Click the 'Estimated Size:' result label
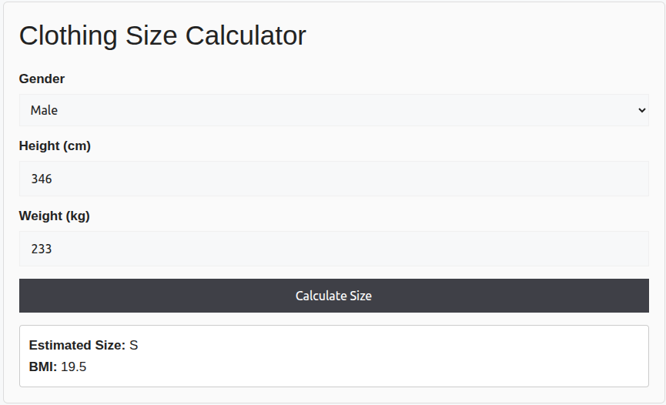666x405 pixels. 76,345
